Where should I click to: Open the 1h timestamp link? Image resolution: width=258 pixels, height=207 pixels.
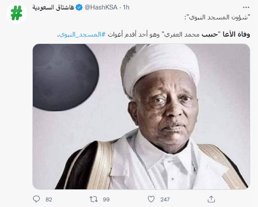tap(126, 7)
